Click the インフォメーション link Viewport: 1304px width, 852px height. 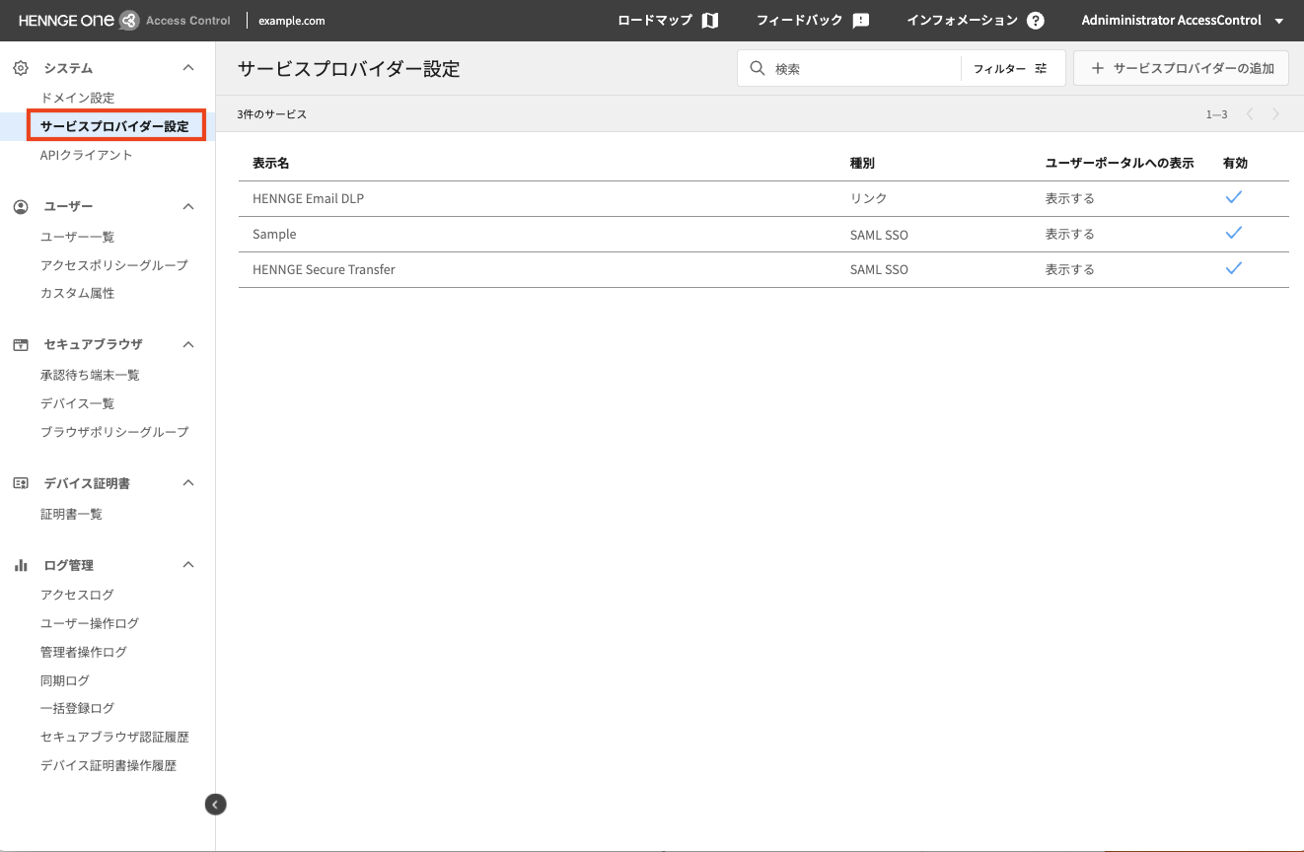pyautogui.click(x=962, y=21)
